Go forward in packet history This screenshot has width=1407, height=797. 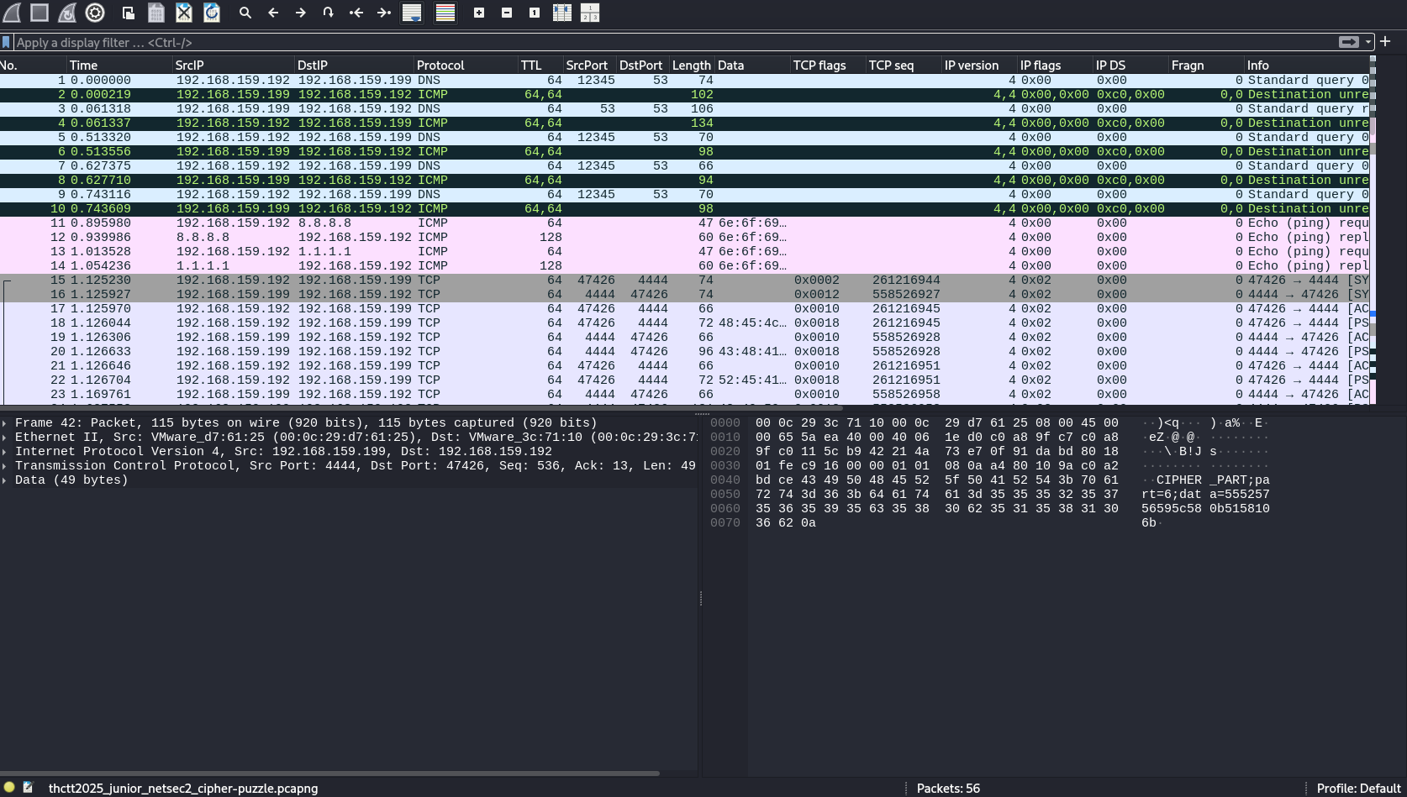[x=300, y=13]
